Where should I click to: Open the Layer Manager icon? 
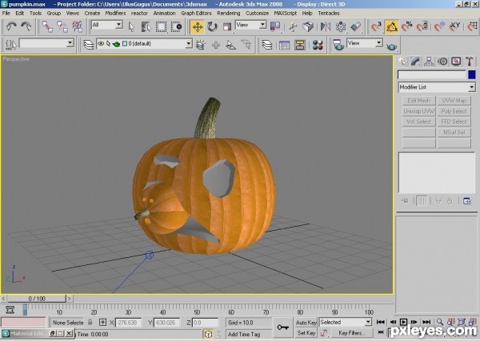tap(88, 45)
